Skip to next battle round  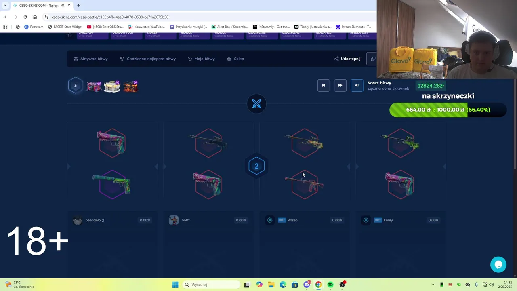(323, 85)
